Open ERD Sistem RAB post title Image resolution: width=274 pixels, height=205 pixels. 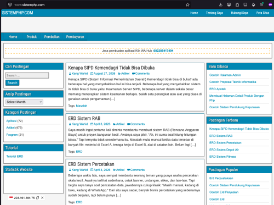[84, 118]
